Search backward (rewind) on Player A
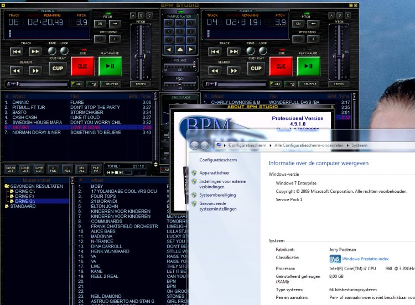The image size is (415, 305). click(17, 71)
